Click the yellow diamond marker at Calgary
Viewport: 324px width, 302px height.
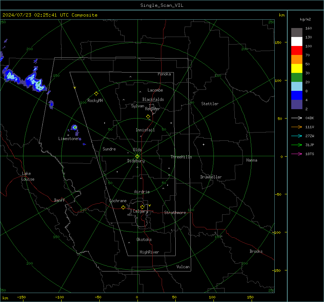[x=142, y=207]
